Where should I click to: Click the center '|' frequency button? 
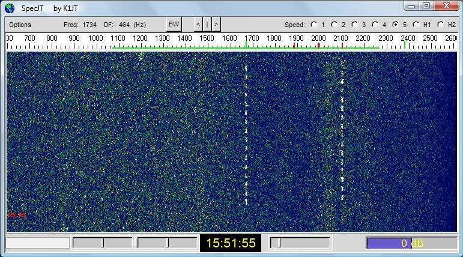point(207,25)
